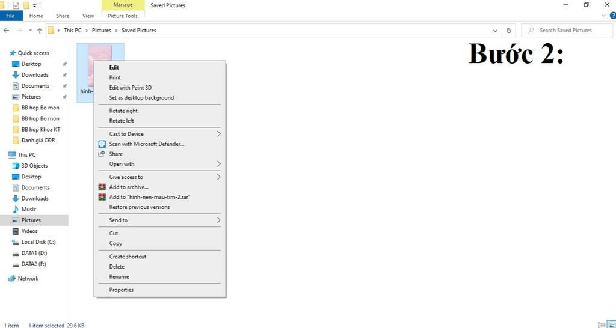Image resolution: width=616 pixels, height=328 pixels.
Task: Open Desktop under Quick access
Action: [x=31, y=64]
